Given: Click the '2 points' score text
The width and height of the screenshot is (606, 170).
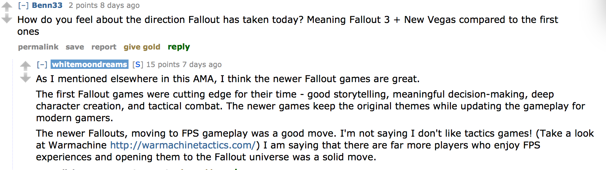Looking at the screenshot, I should [83, 5].
